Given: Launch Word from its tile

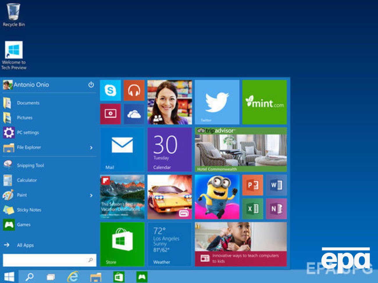Looking at the screenshot, I should coord(276,185).
